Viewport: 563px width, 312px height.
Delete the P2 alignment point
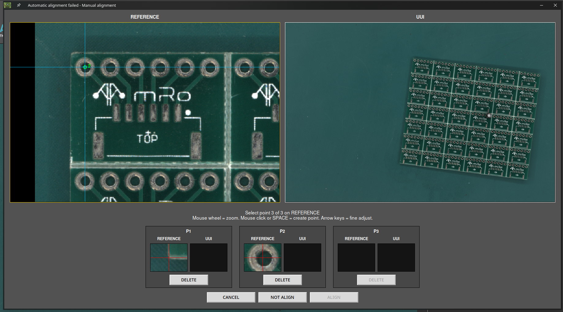(x=283, y=280)
